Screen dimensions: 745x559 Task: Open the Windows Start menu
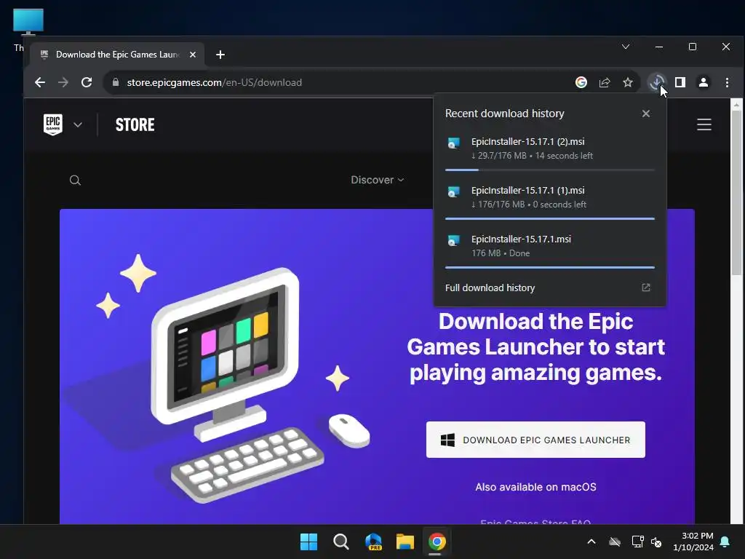(x=308, y=542)
